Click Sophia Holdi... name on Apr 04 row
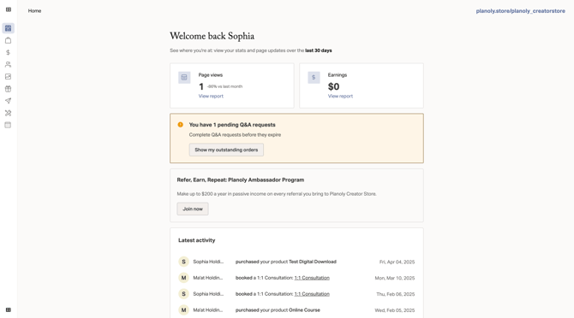 (208, 262)
